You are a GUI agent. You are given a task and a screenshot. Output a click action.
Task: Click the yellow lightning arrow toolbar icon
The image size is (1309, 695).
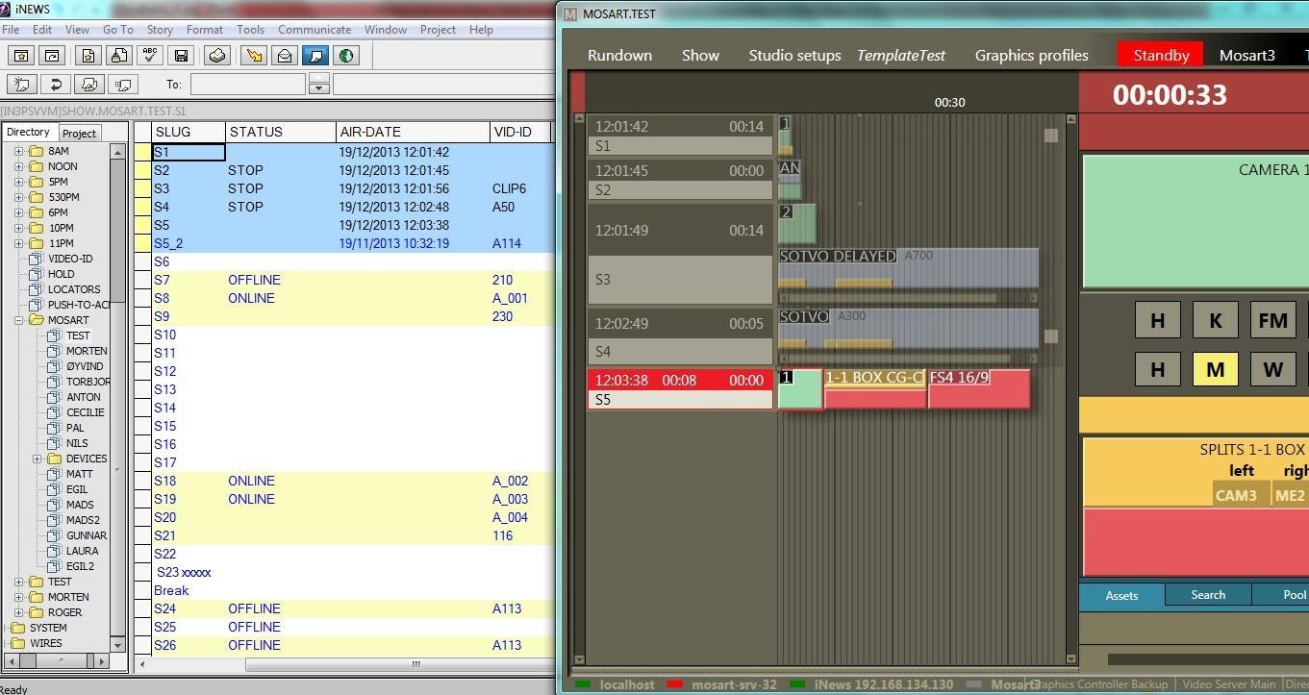click(254, 55)
